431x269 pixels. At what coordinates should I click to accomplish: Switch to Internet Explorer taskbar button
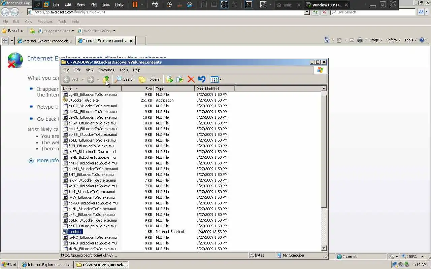47,265
